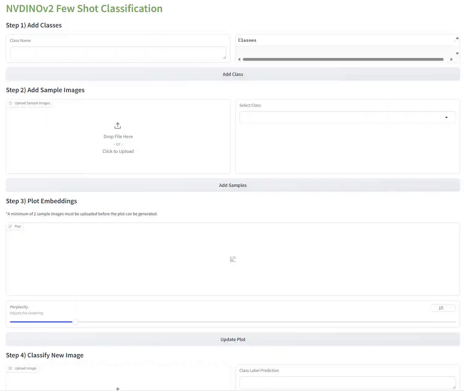Image resolution: width=464 pixels, height=391 pixels.
Task: Click the right arrow of Classes scrollbar
Action: tap(451, 60)
